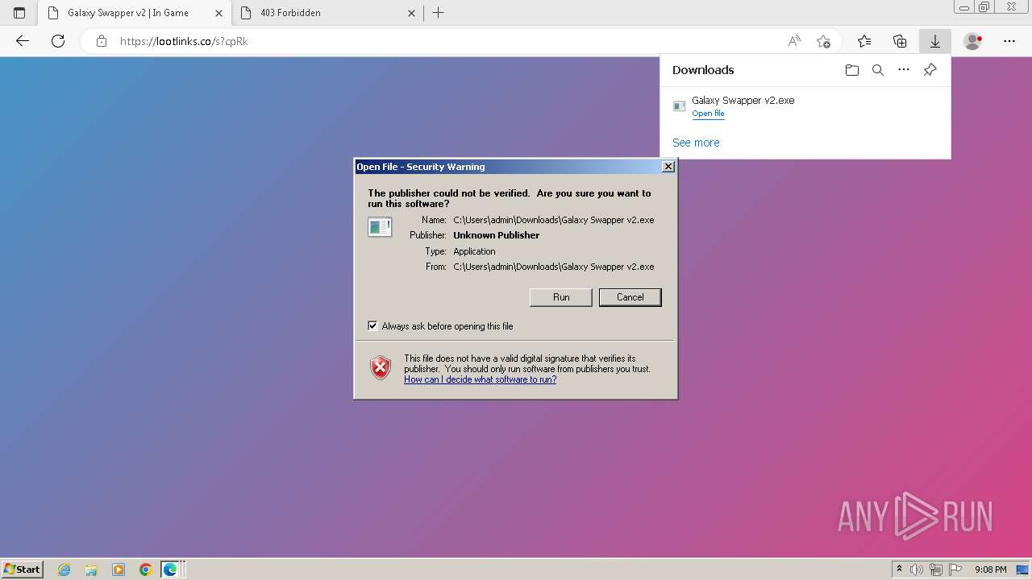Click Cancel in Security Warning dialog
Screen dimensions: 1032x580
click(630, 297)
